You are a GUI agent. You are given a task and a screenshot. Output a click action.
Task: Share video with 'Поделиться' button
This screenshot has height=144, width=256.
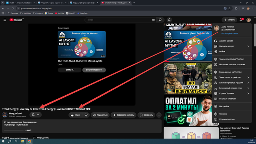pos(100,115)
